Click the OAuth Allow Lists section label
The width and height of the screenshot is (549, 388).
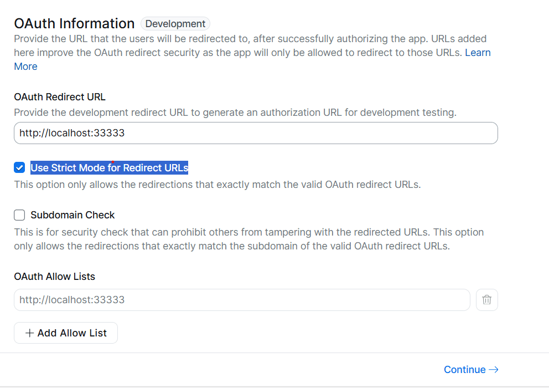pos(54,276)
